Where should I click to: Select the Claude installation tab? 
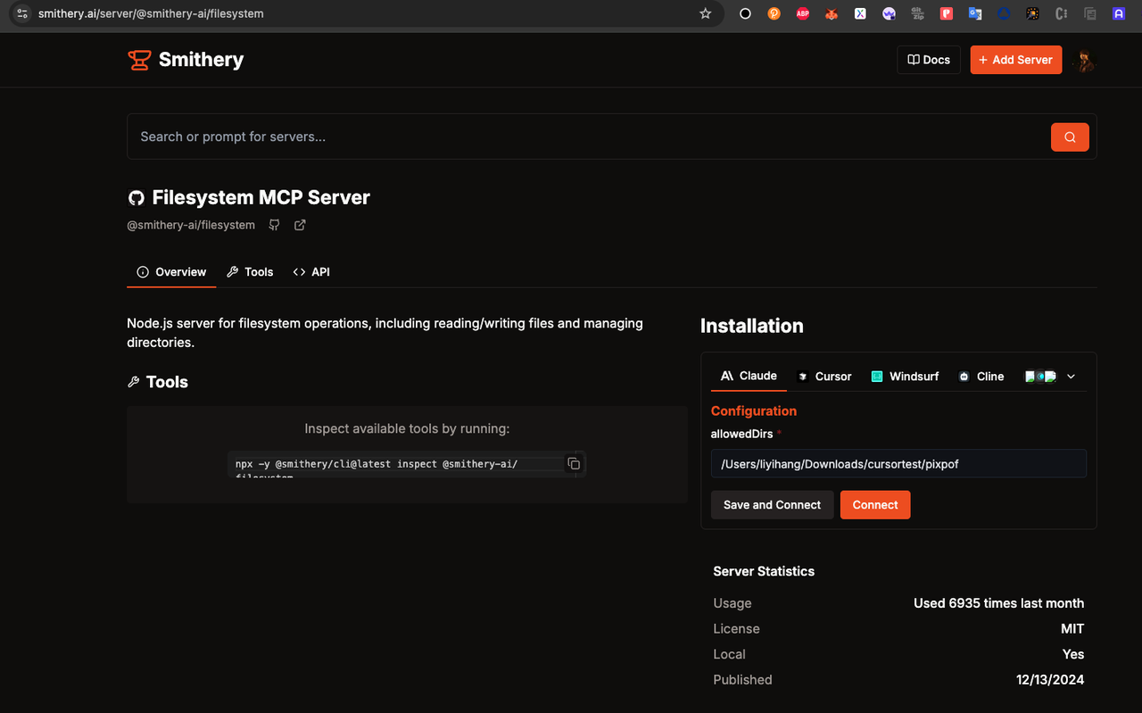click(749, 376)
